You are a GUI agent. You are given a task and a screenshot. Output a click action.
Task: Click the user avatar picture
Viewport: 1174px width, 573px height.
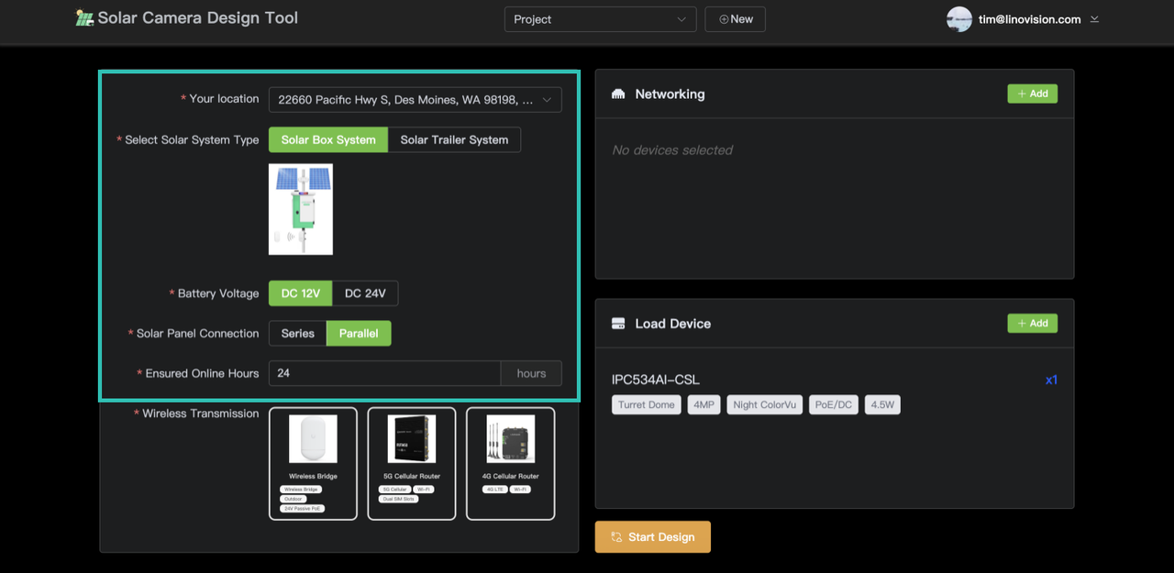pos(958,19)
